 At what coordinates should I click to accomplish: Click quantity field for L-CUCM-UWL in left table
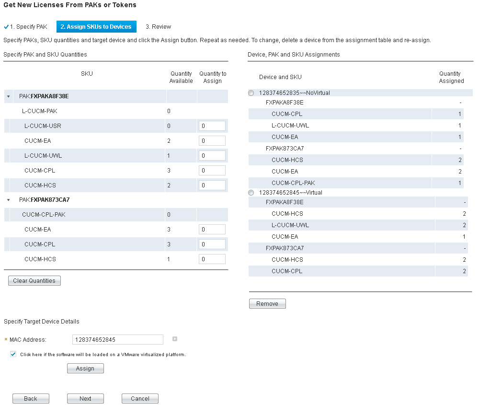pos(212,156)
